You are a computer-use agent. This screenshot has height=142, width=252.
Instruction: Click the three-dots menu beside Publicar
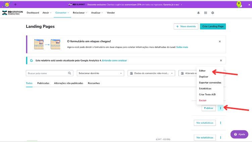pyautogui.click(x=220, y=108)
